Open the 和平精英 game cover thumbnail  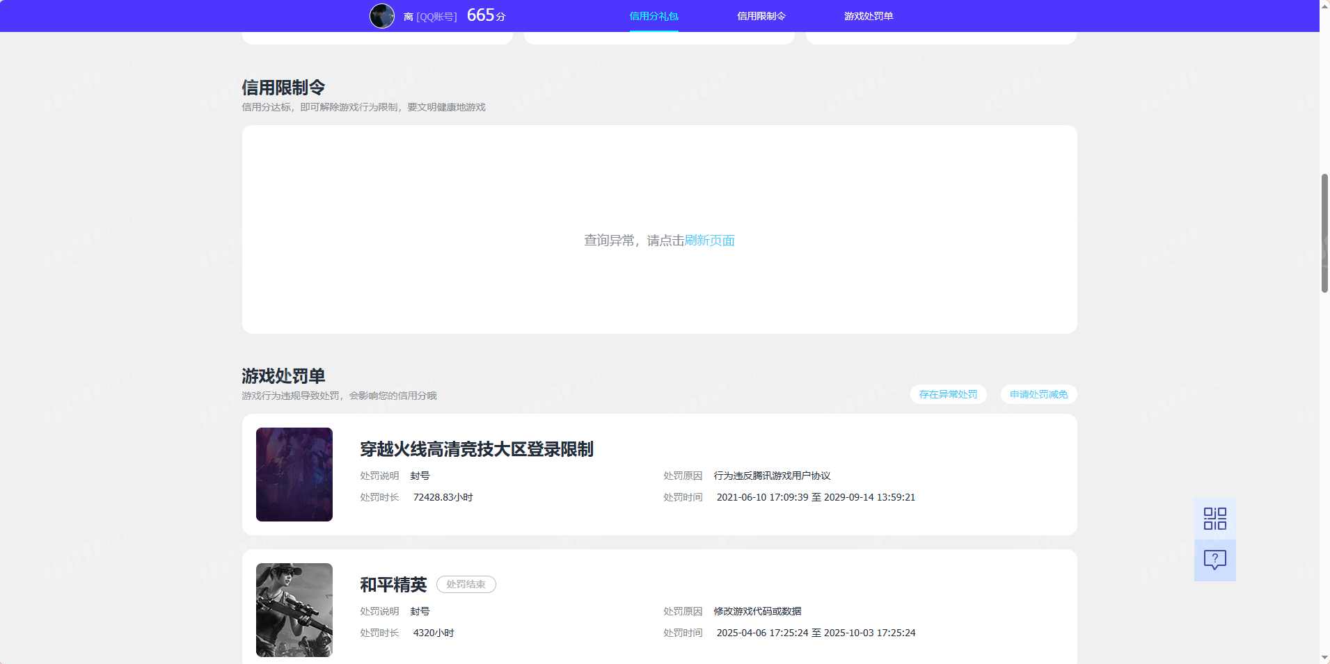tap(294, 610)
